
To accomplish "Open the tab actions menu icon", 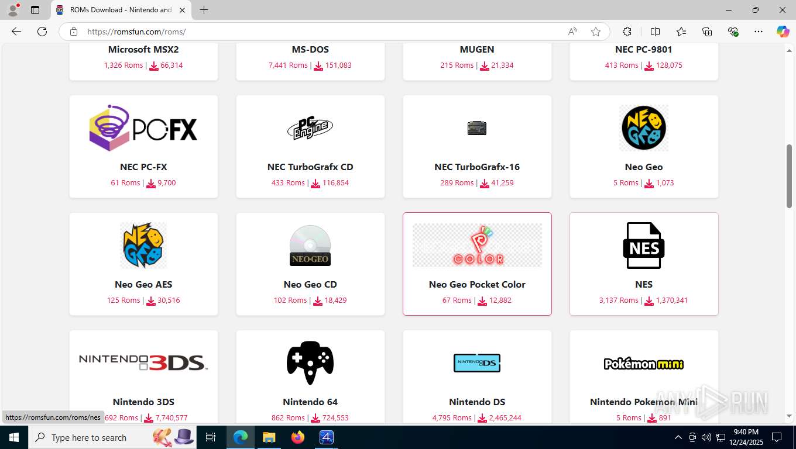I will [35, 10].
